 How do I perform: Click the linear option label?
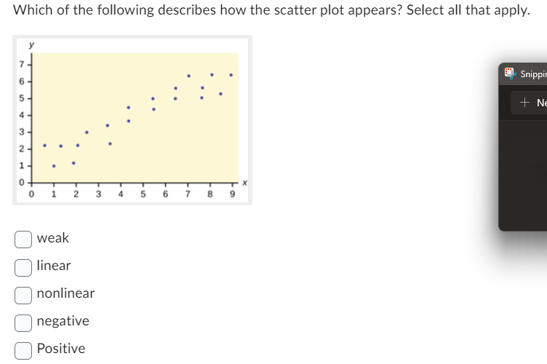[54, 266]
